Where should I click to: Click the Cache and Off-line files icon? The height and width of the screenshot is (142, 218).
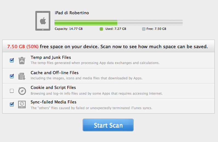[x=22, y=76]
